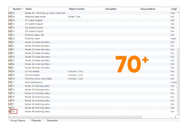Switch to the Channels tab

36,121
